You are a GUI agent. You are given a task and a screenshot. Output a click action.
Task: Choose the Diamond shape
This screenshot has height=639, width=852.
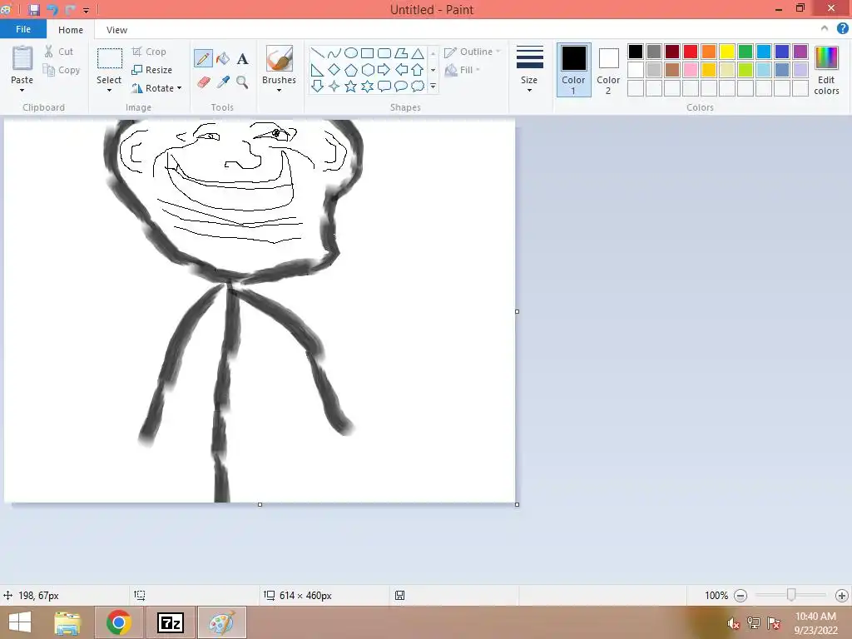(334, 70)
